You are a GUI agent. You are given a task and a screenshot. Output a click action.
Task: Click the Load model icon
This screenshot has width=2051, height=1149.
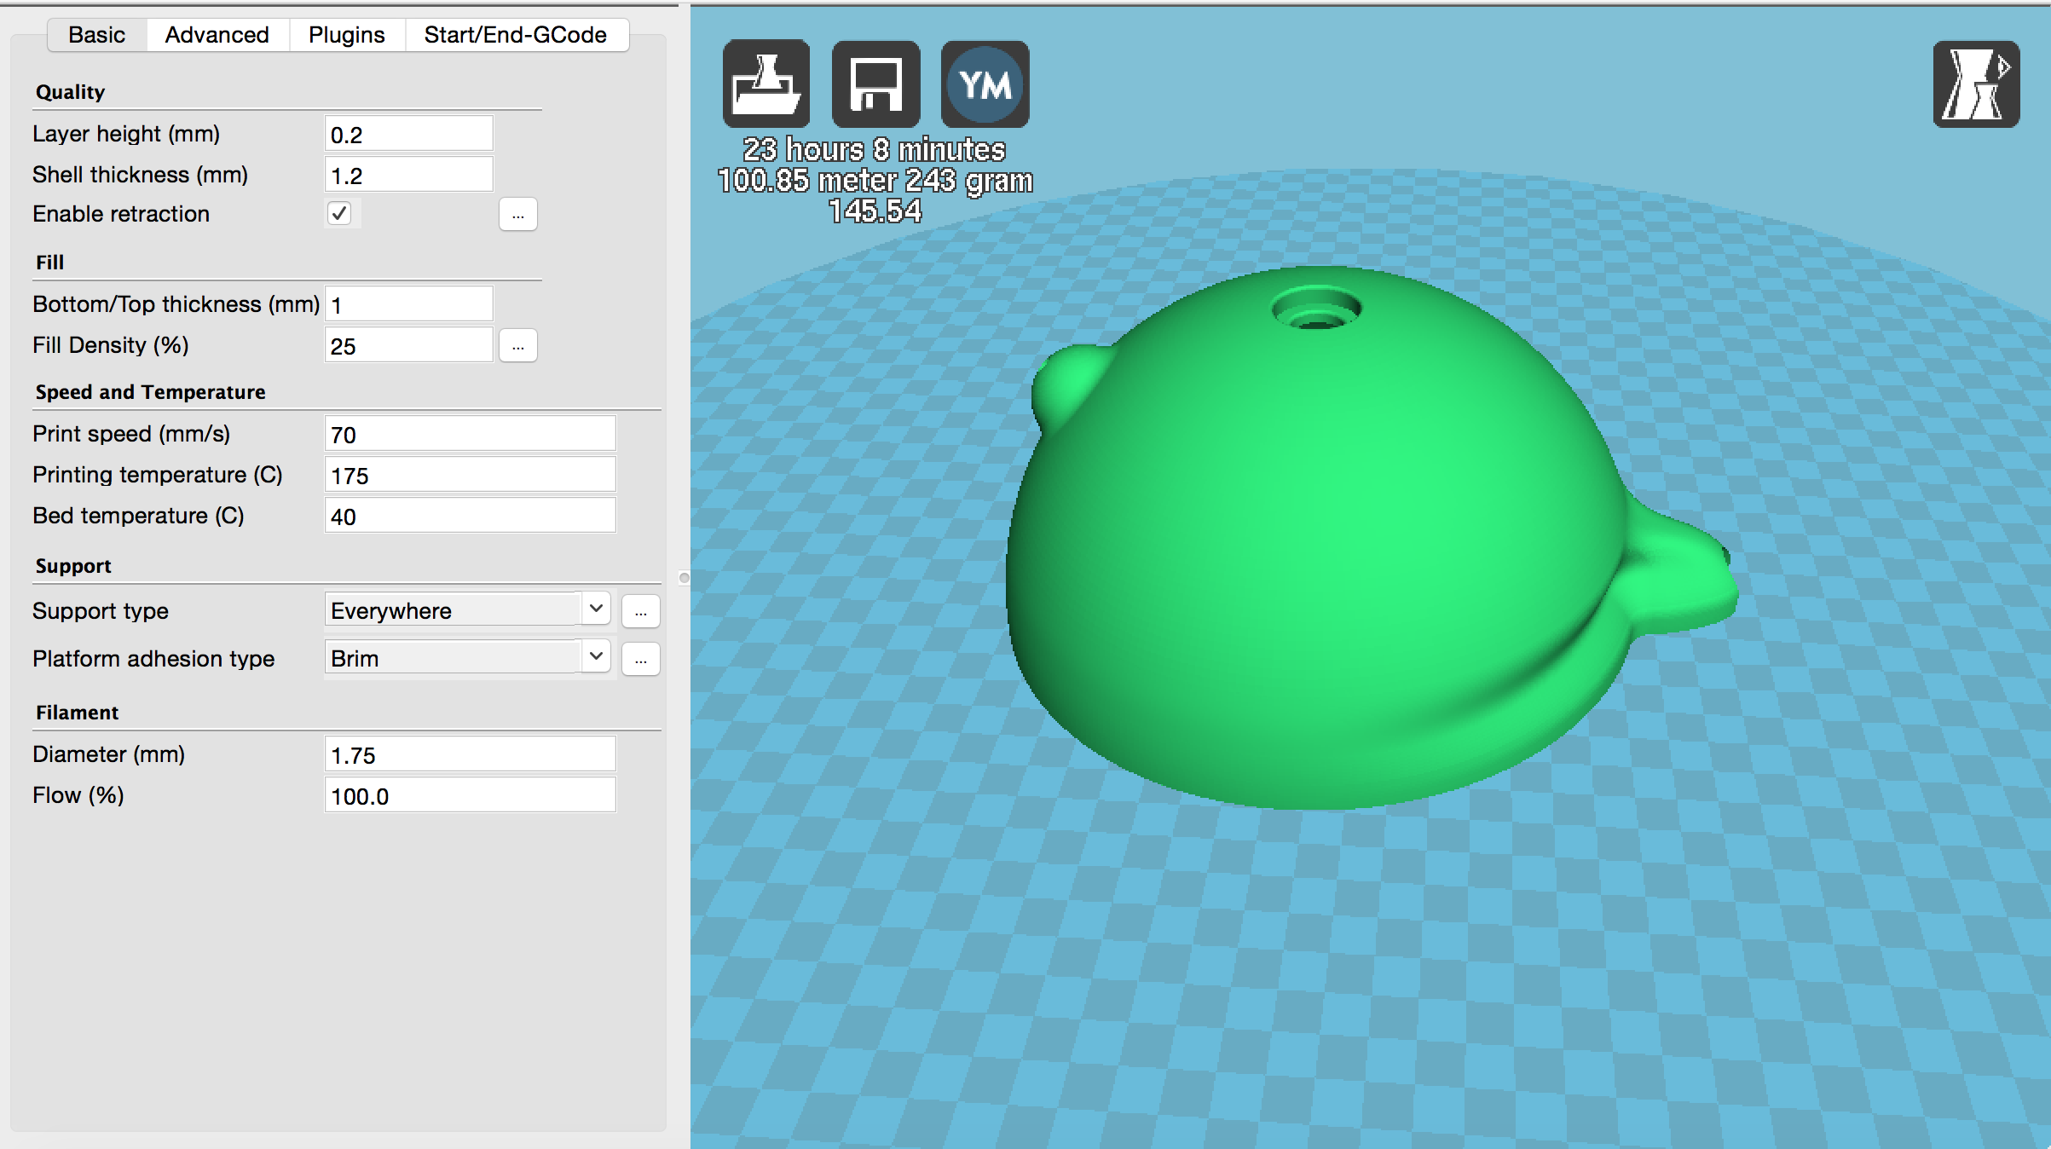[766, 84]
